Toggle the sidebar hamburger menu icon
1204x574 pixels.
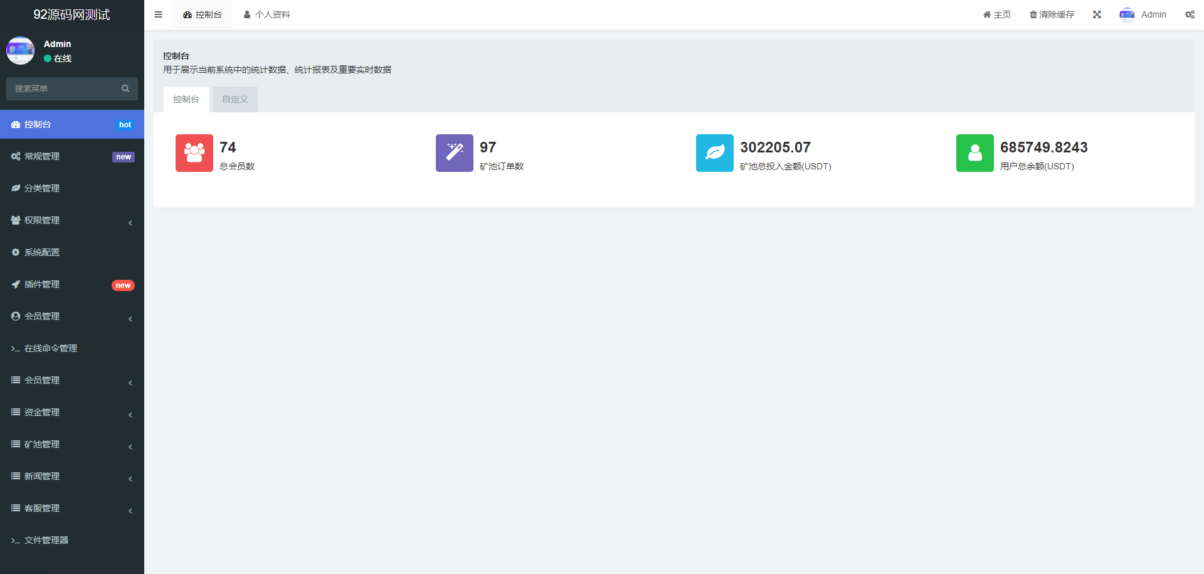(158, 14)
